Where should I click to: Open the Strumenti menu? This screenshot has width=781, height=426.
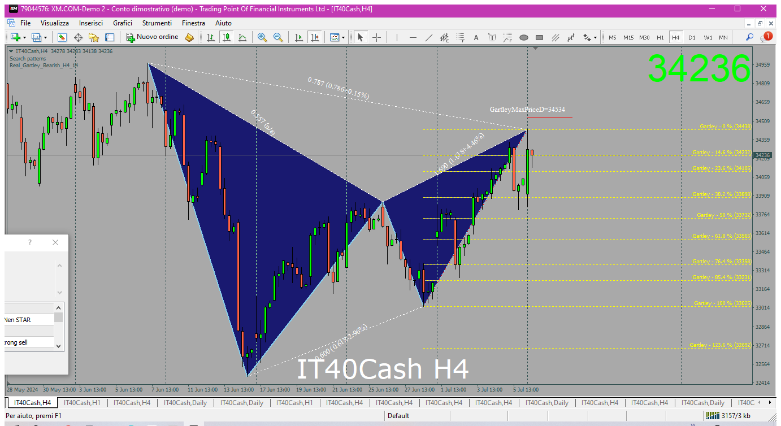pyautogui.click(x=157, y=23)
